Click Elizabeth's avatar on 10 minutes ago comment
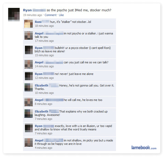Image resolution: width=165 pixels, height=158 pixels. point(29,88)
